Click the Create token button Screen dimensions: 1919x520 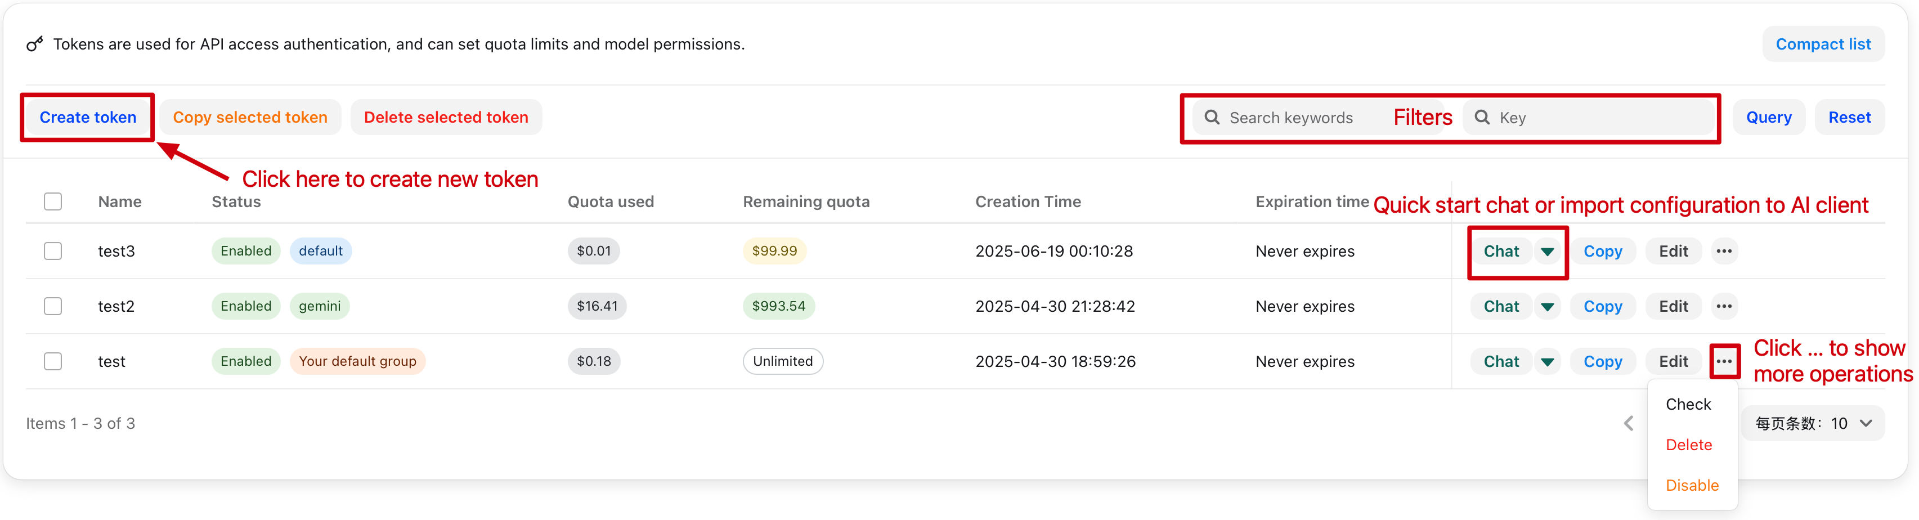click(87, 117)
